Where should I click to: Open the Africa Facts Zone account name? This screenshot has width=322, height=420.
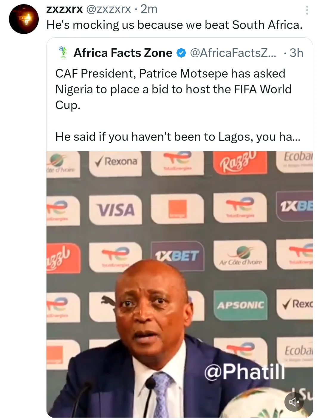[123, 53]
